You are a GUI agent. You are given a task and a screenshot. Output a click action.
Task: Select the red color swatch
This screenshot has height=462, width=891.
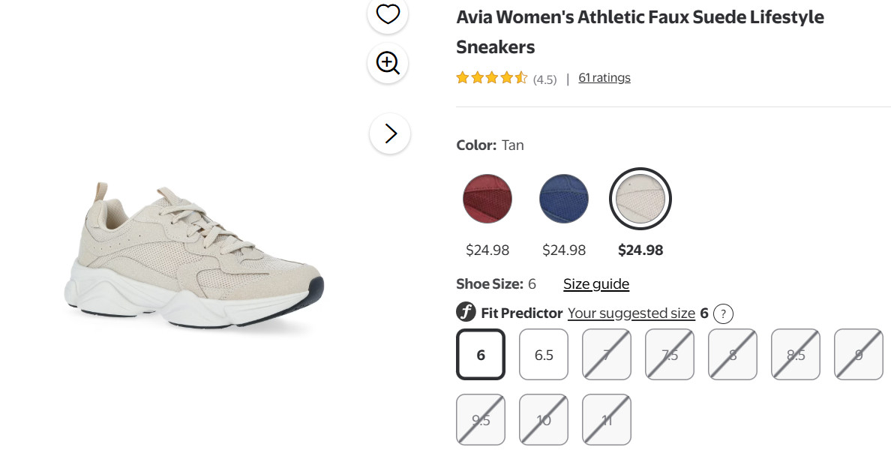point(487,199)
